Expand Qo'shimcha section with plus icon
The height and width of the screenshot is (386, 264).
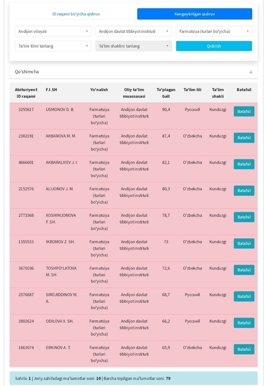click(251, 72)
